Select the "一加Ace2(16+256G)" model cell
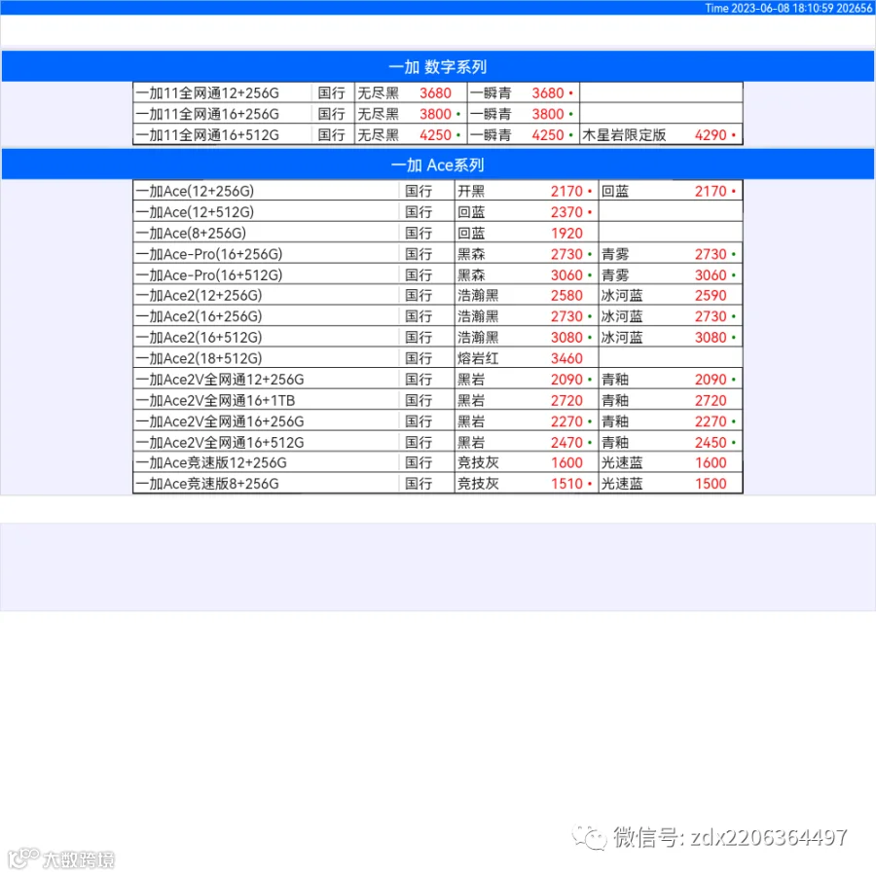Viewport: 876px width, 876px height. (x=266, y=316)
